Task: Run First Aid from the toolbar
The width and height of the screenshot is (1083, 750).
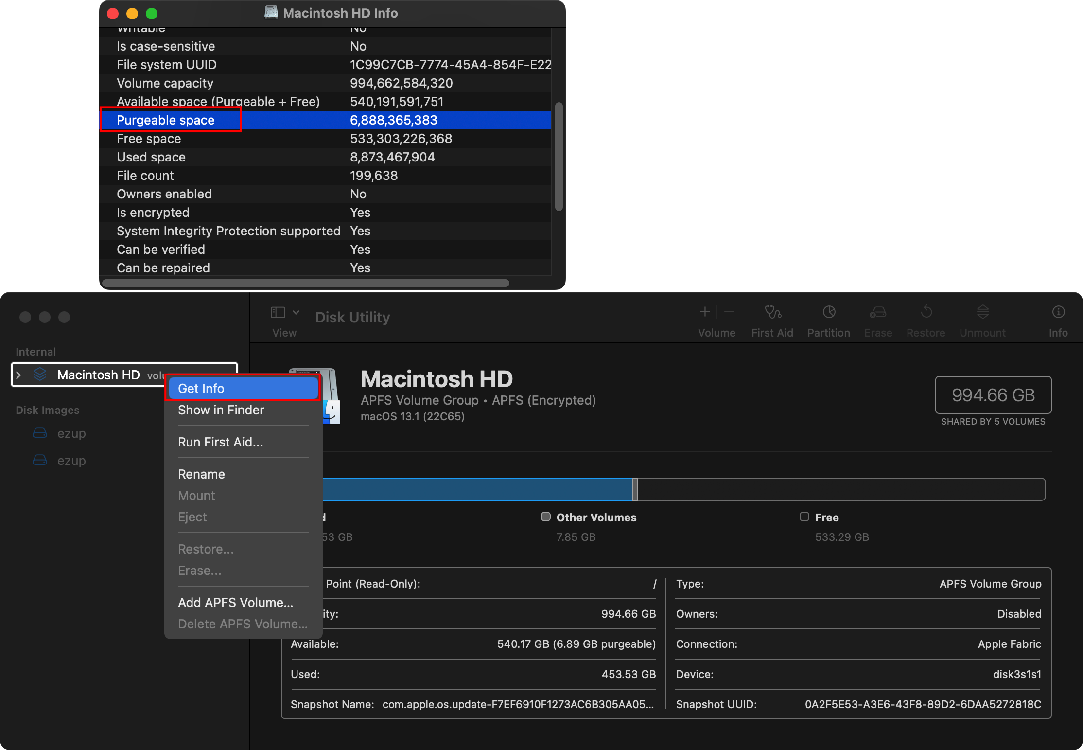Action: [772, 312]
